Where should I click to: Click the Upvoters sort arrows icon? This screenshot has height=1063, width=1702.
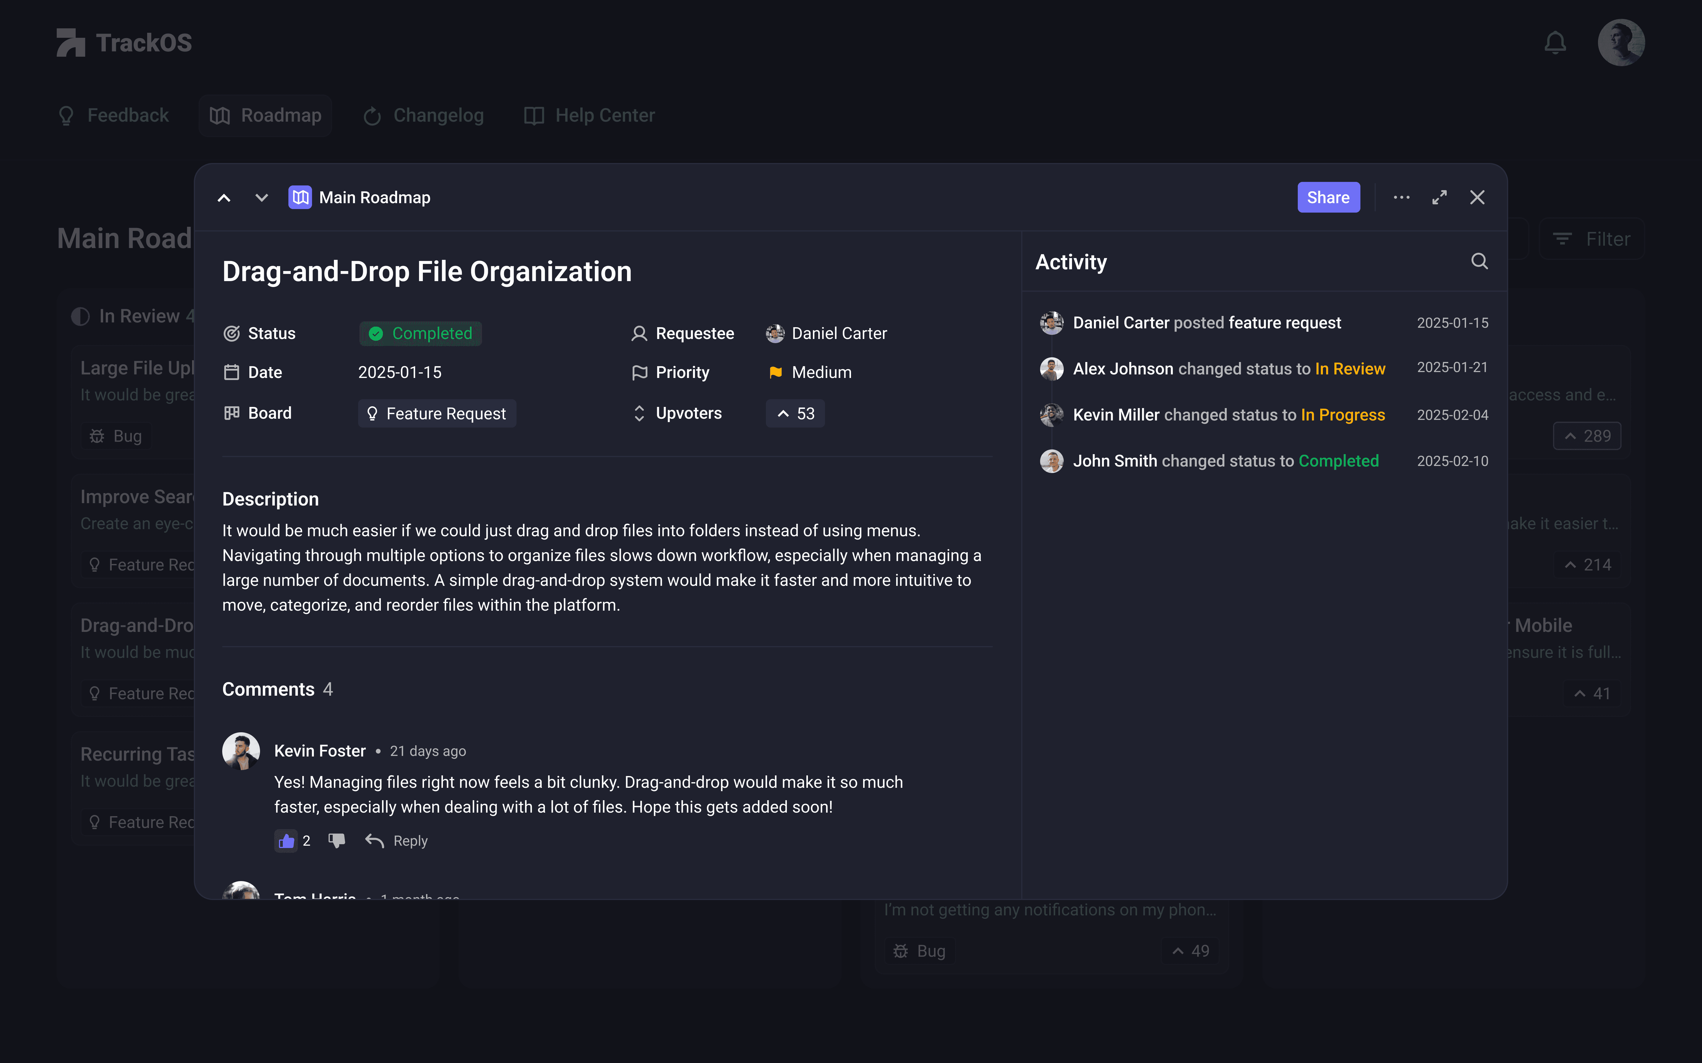pos(639,413)
